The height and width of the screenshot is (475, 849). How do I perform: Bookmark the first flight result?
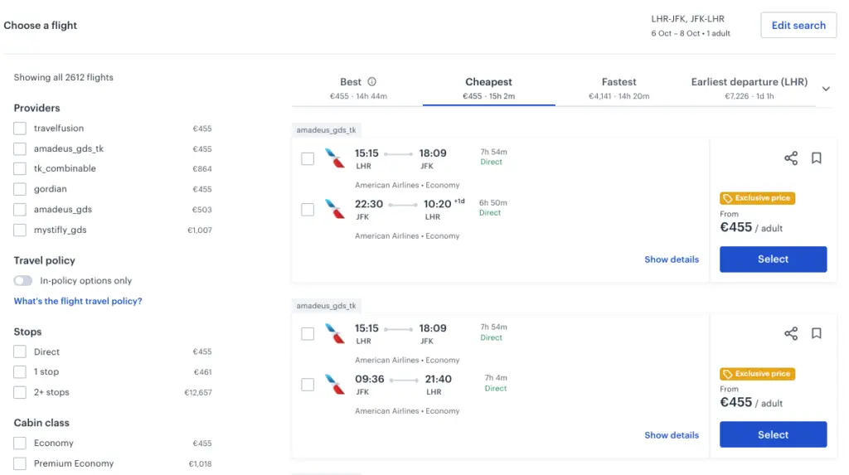click(x=817, y=158)
